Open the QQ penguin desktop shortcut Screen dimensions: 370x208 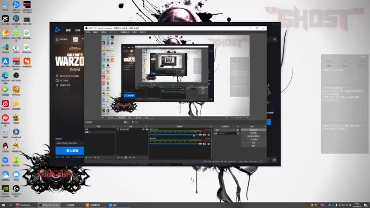pos(6,147)
